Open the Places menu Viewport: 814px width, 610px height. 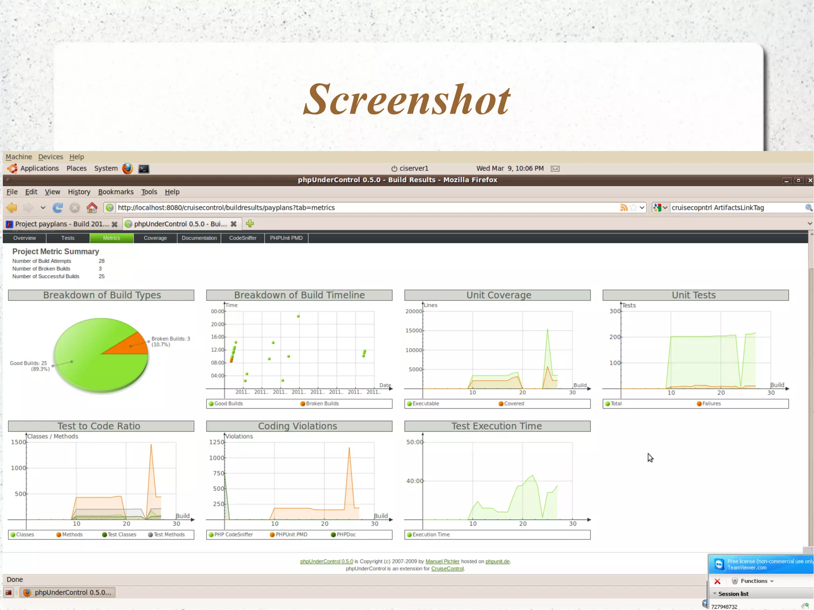(x=76, y=168)
